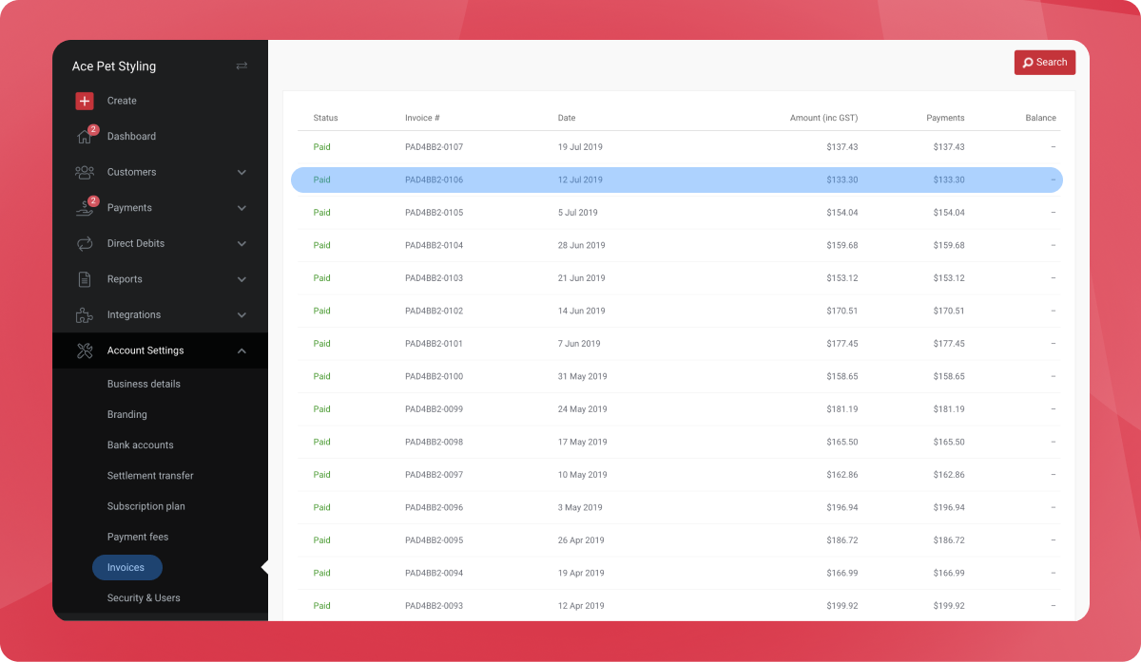Open invoice PAD4BB2-0107
The width and height of the screenshot is (1141, 662).
pos(434,147)
